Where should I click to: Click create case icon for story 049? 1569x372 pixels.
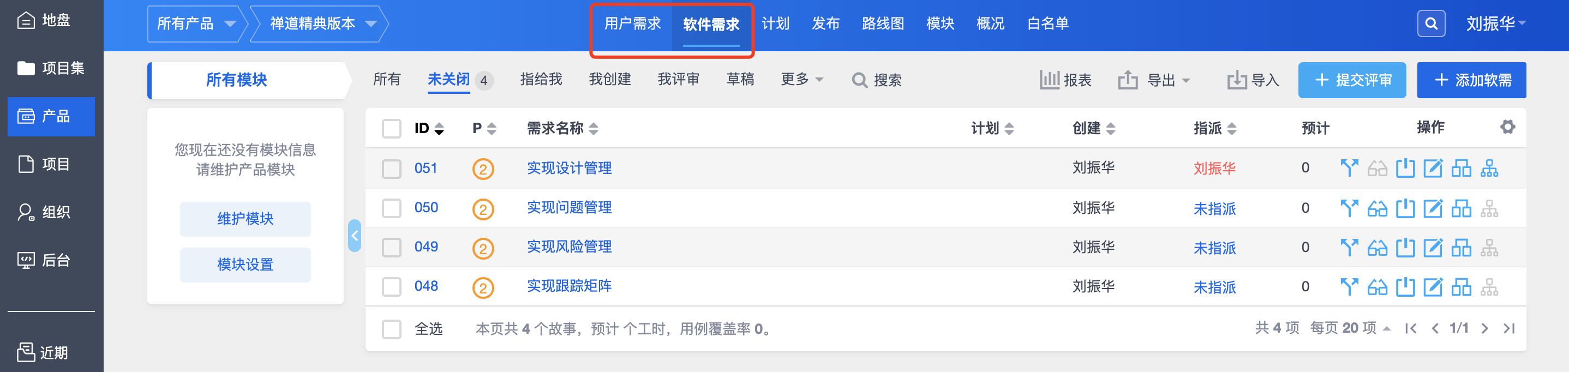pos(1461,247)
